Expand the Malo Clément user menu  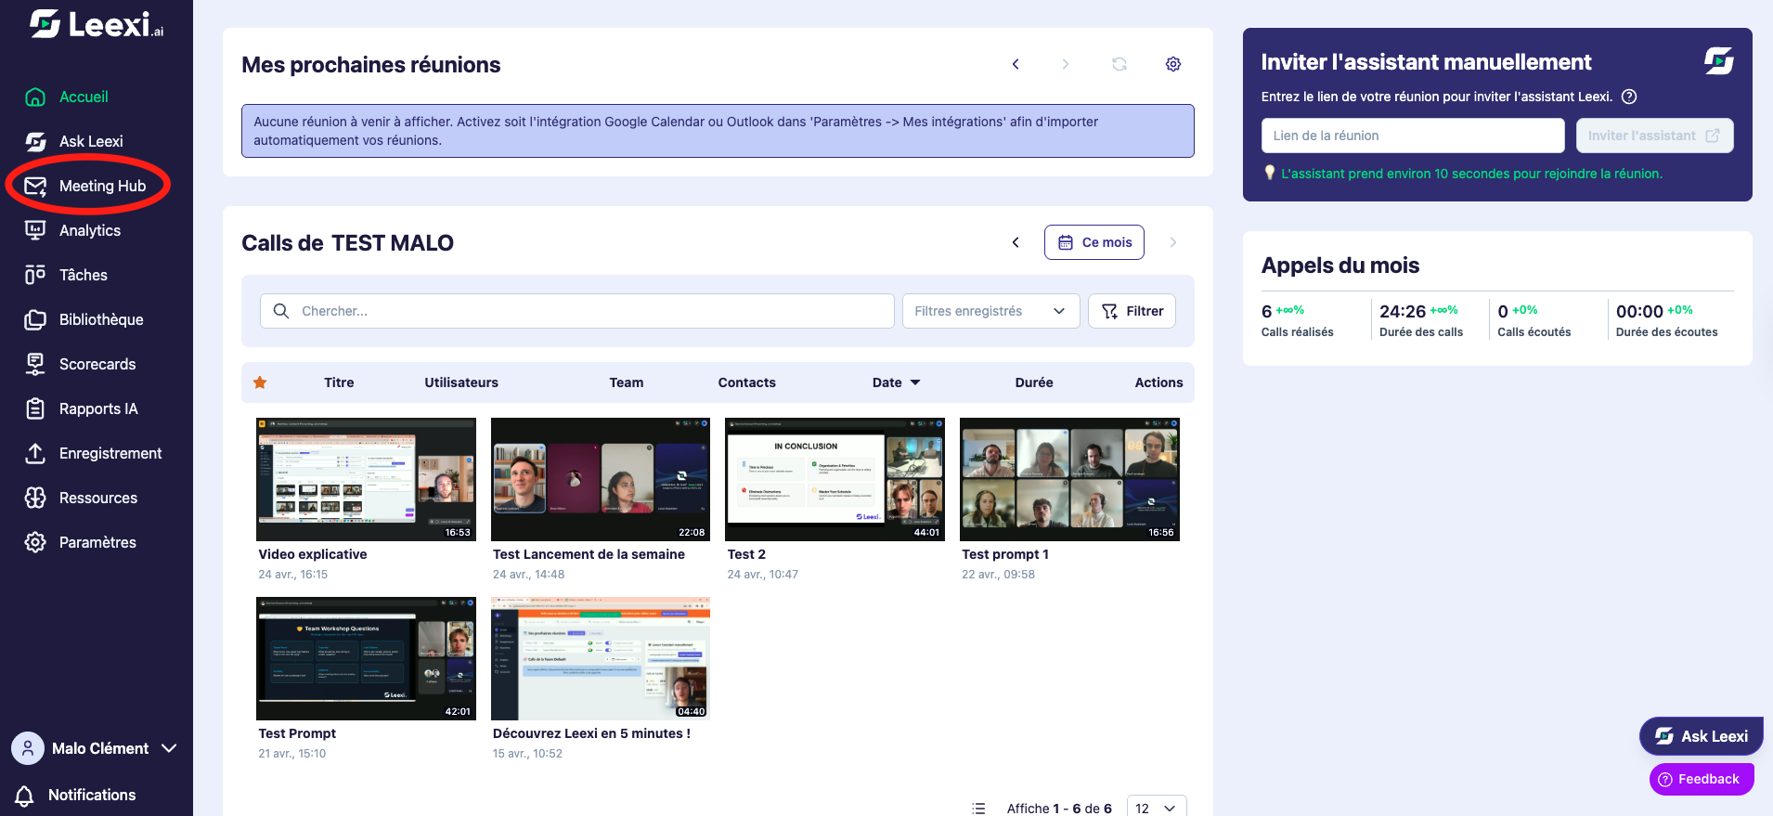tap(95, 748)
